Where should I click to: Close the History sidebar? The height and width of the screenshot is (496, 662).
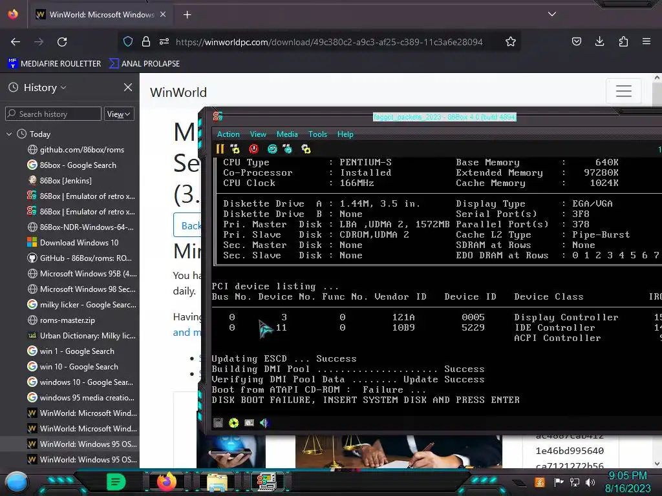tap(128, 87)
